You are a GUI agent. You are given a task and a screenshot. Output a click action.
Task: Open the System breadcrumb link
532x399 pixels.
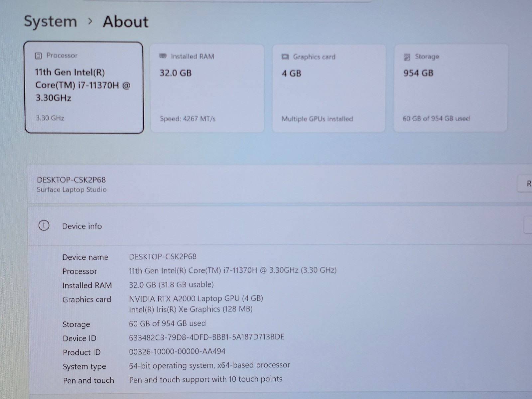tap(50, 22)
